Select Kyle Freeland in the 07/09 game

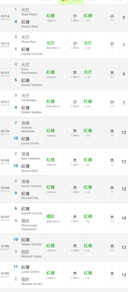(30, 159)
